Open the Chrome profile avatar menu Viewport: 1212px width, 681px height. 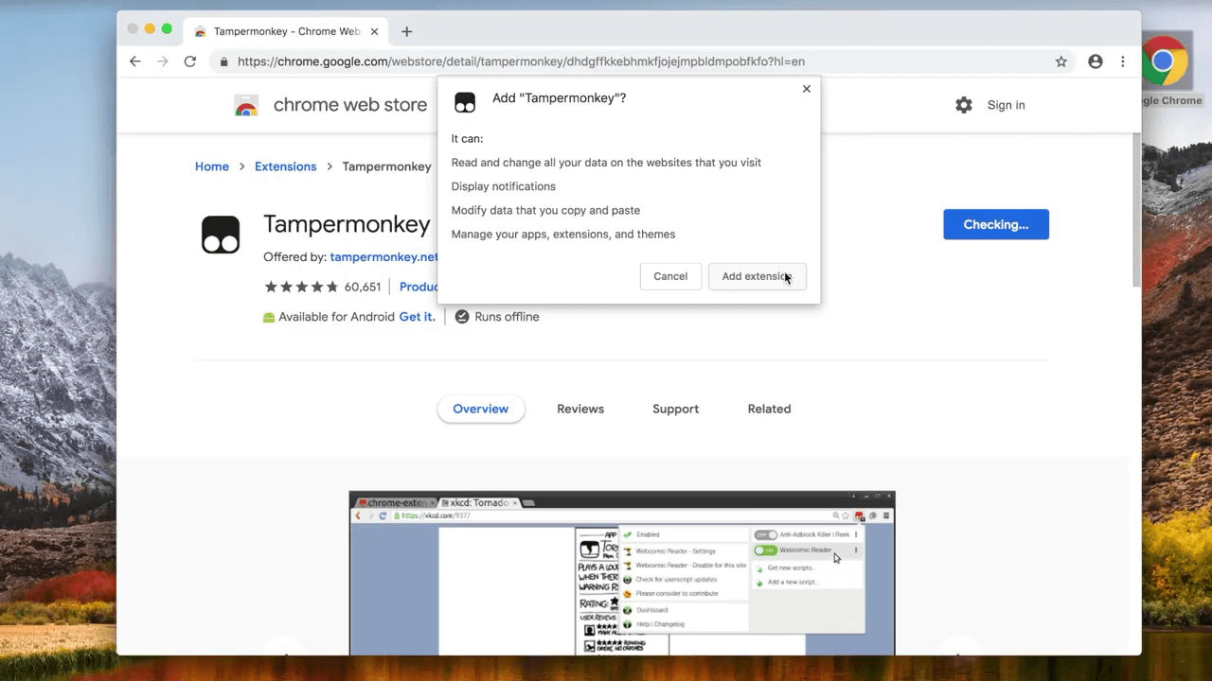tap(1096, 61)
